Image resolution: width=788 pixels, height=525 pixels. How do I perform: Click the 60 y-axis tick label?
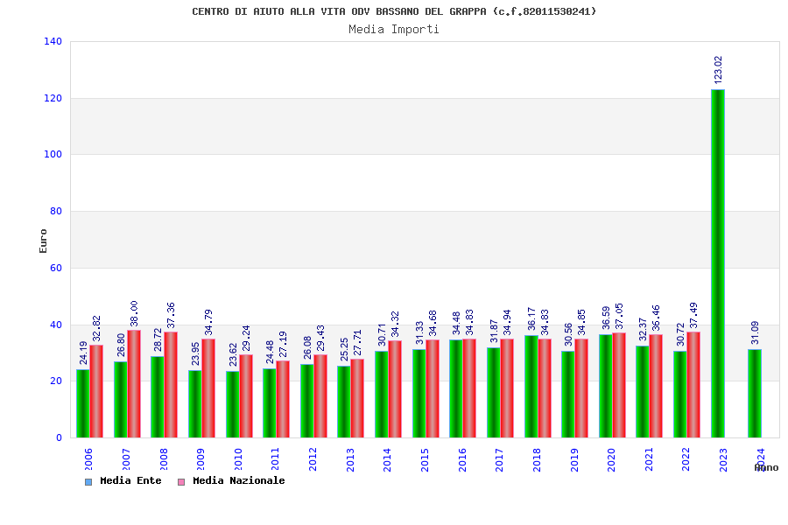pos(56,268)
